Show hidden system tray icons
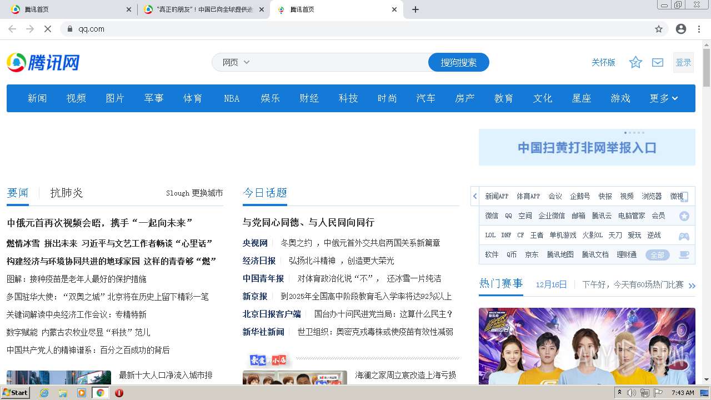The height and width of the screenshot is (400, 711). (x=619, y=393)
